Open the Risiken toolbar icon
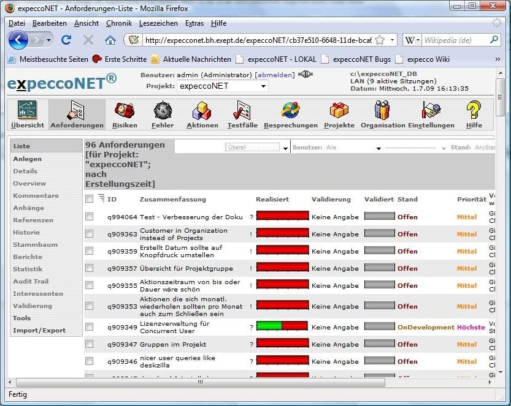Screen dimensions: 511x406 coord(125,111)
